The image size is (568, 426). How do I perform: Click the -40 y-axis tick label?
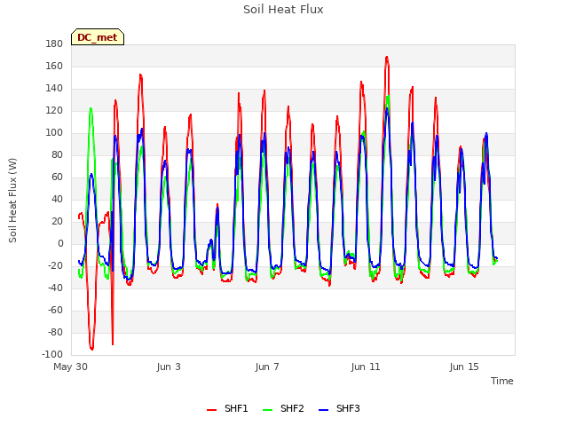[55, 288]
